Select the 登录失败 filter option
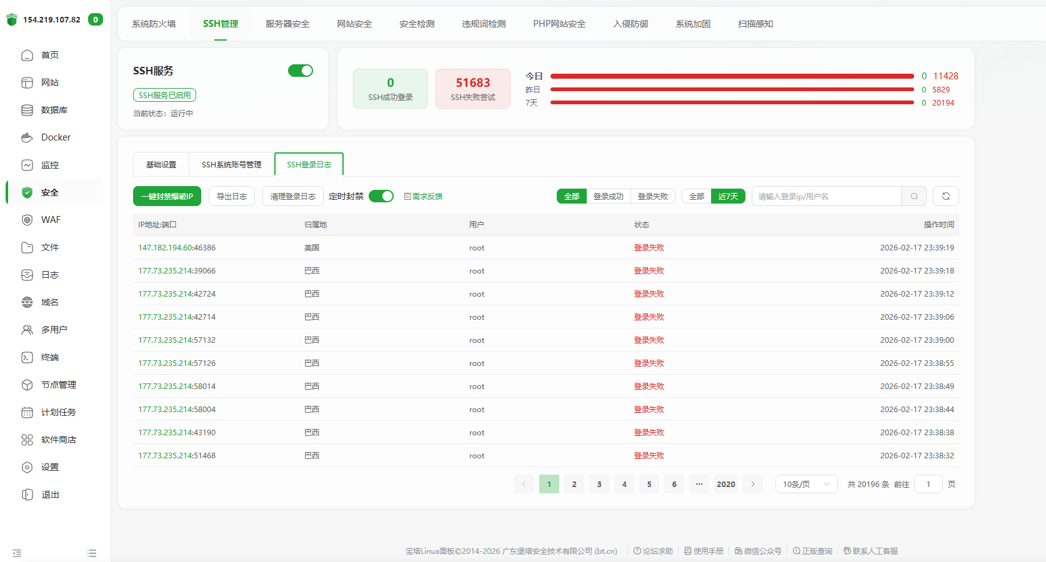1046x562 pixels. pyautogui.click(x=652, y=196)
